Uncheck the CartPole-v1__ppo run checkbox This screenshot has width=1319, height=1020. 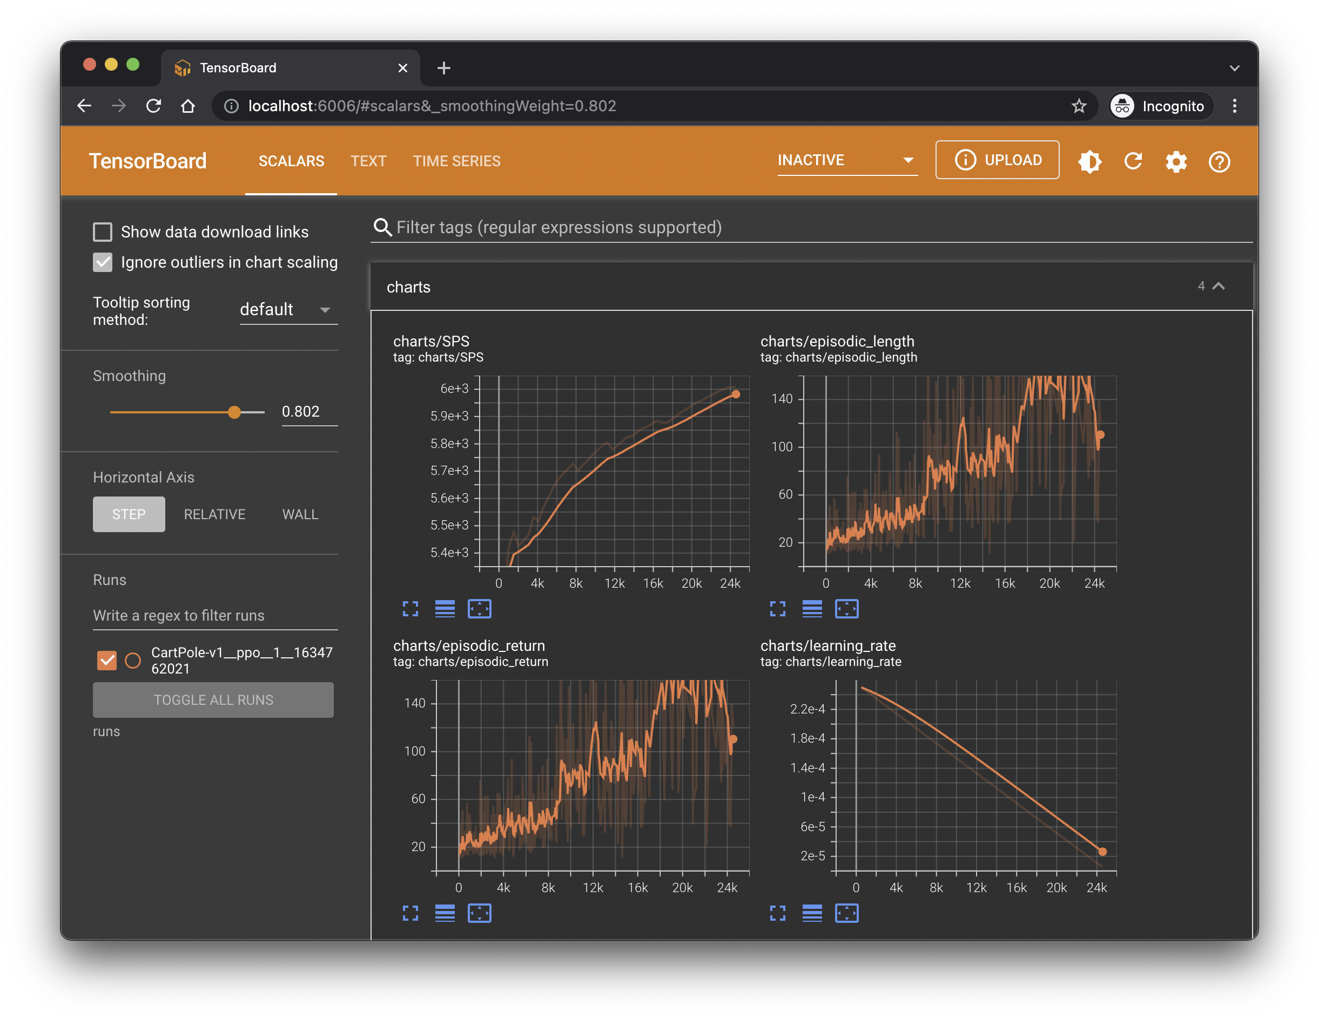point(107,660)
